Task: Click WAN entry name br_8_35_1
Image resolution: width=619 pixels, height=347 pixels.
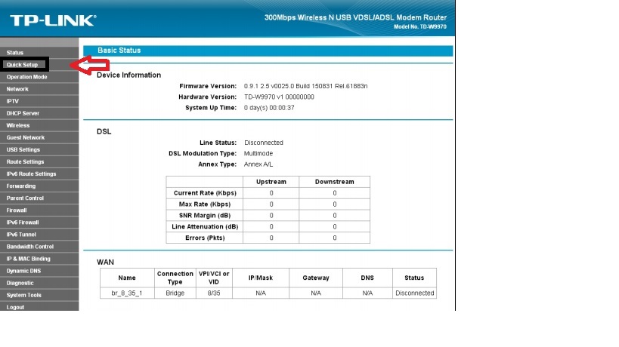Action: (127, 293)
